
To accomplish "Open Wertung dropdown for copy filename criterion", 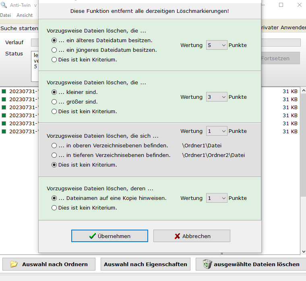I will click(217, 198).
